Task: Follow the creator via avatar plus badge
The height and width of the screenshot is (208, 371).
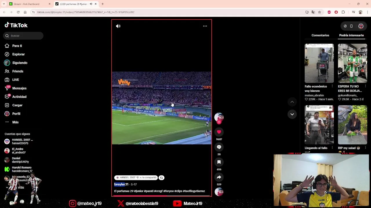Action: (x=219, y=122)
